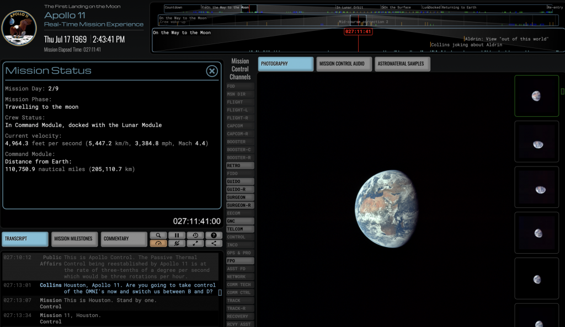Select the Photography tab

pyautogui.click(x=285, y=64)
